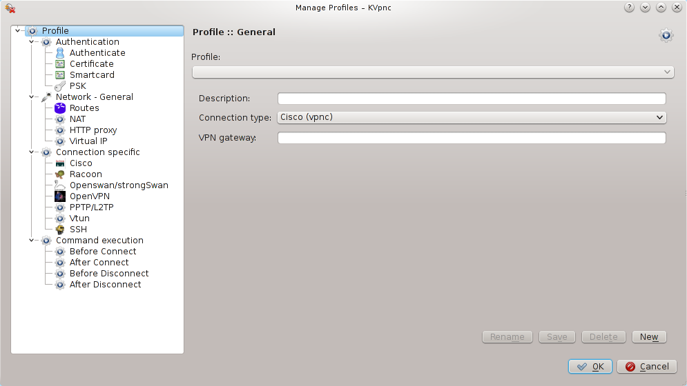Click the VPN gateway input field
This screenshot has width=687, height=386.
tap(472, 138)
